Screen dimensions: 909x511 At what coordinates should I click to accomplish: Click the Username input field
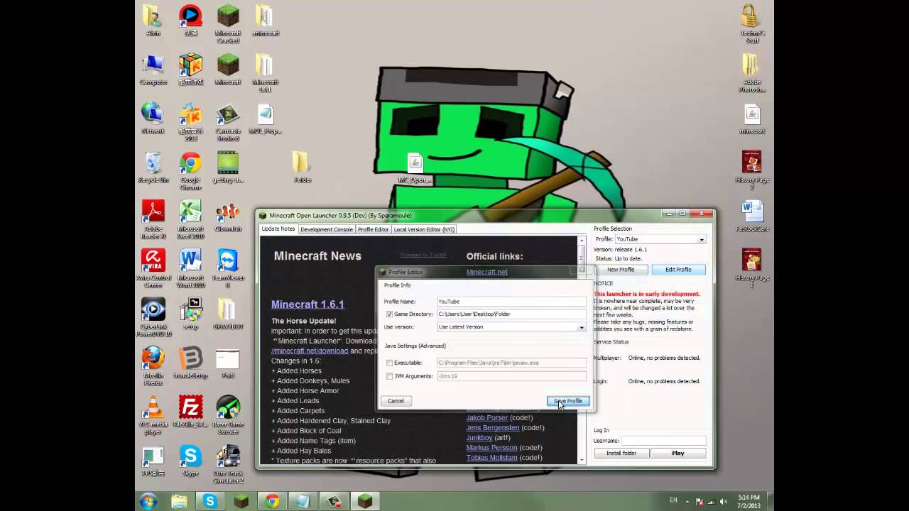(663, 441)
